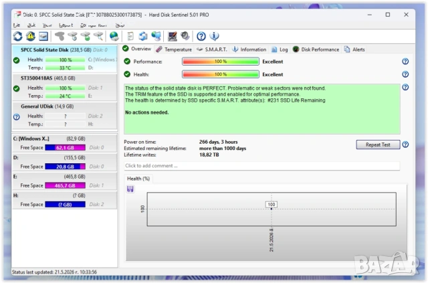Viewport: 428px width, 283px height.
Task: Select the D: partition row (155,5 GB)
Action: point(65,162)
